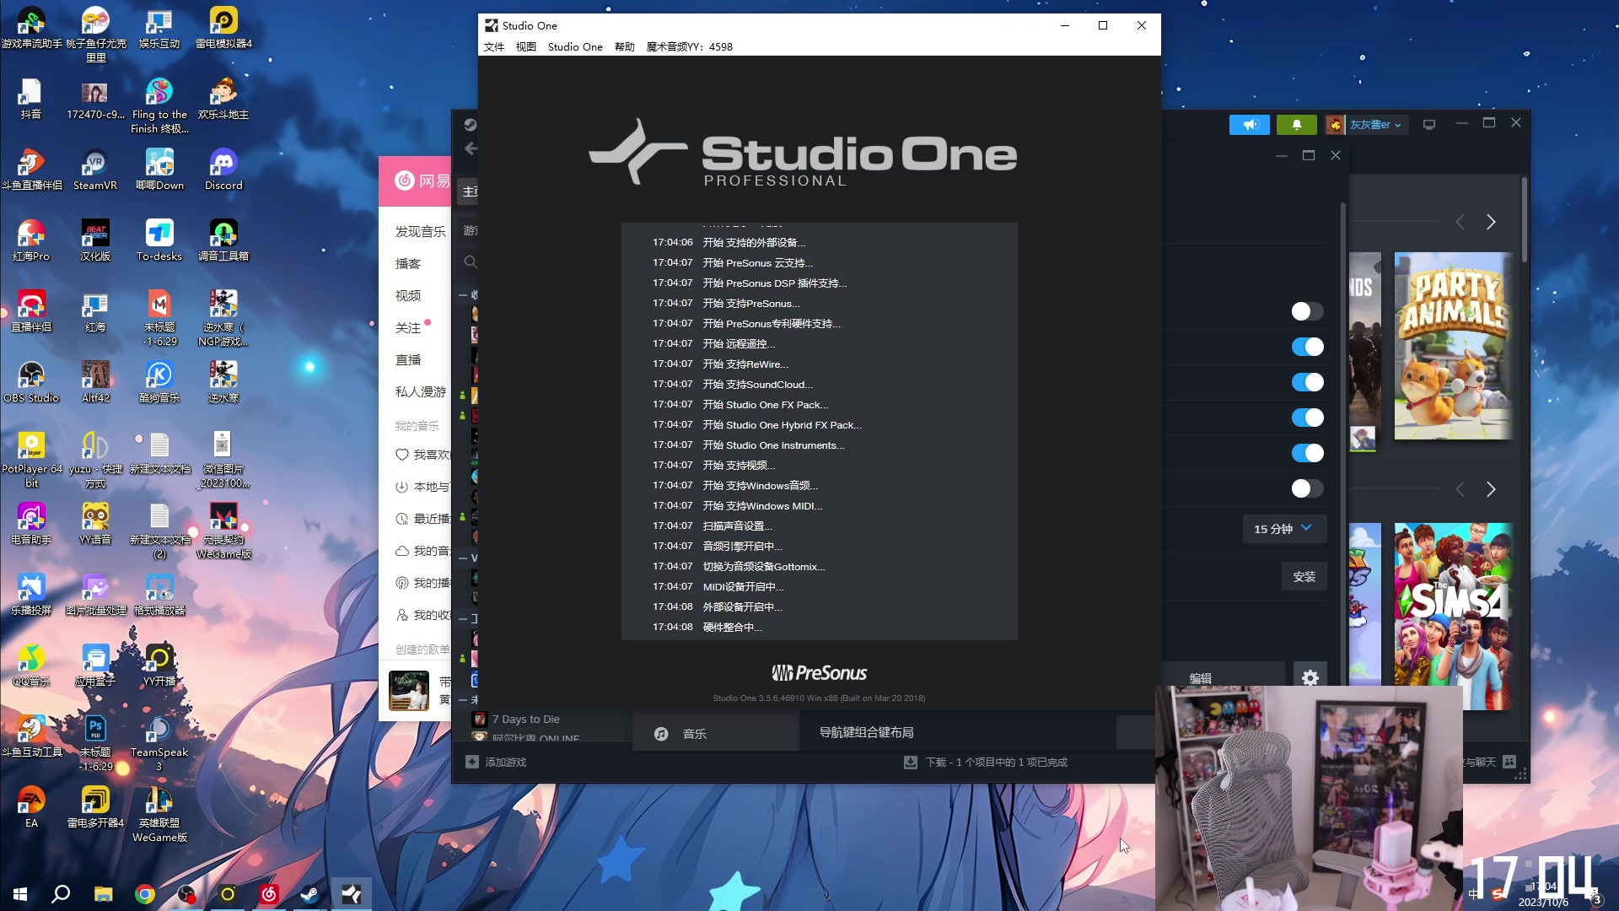Image resolution: width=1619 pixels, height=911 pixels.
Task: Open Google Chrome from the taskbar
Action: (x=145, y=894)
